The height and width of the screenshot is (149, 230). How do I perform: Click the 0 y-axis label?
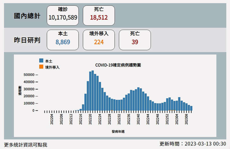click(34, 111)
